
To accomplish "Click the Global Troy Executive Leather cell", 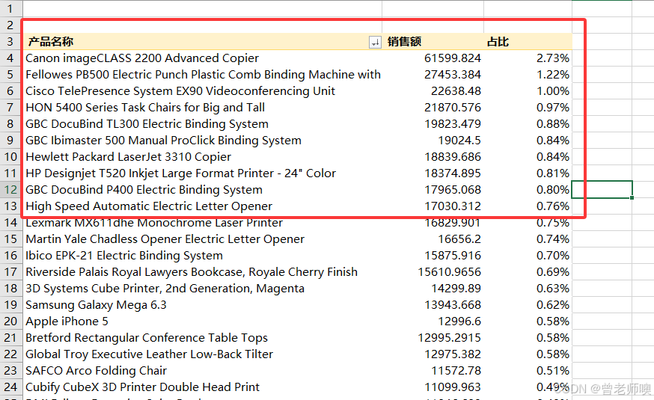I will (202, 354).
